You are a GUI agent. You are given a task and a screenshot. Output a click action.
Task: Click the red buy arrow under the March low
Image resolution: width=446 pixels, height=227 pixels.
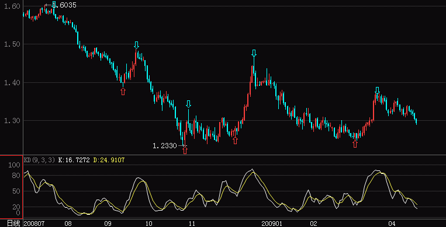point(355,144)
